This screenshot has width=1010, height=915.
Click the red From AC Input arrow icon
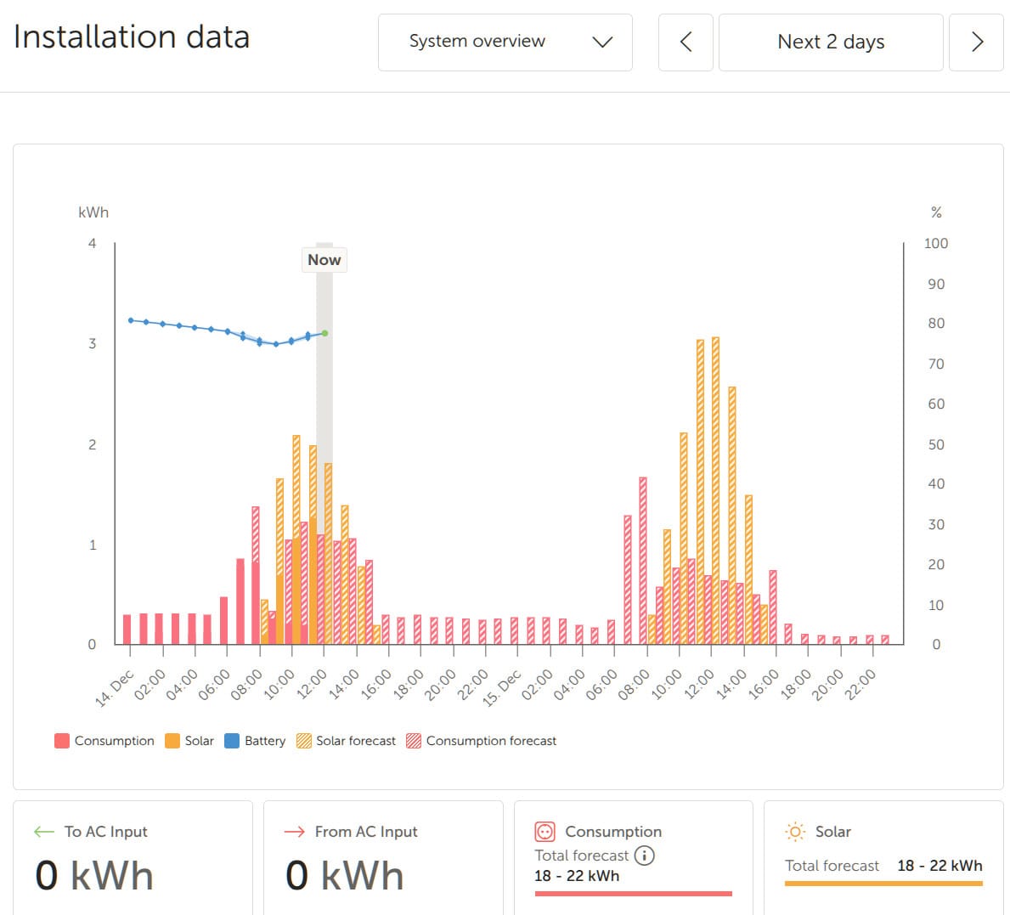tap(296, 831)
